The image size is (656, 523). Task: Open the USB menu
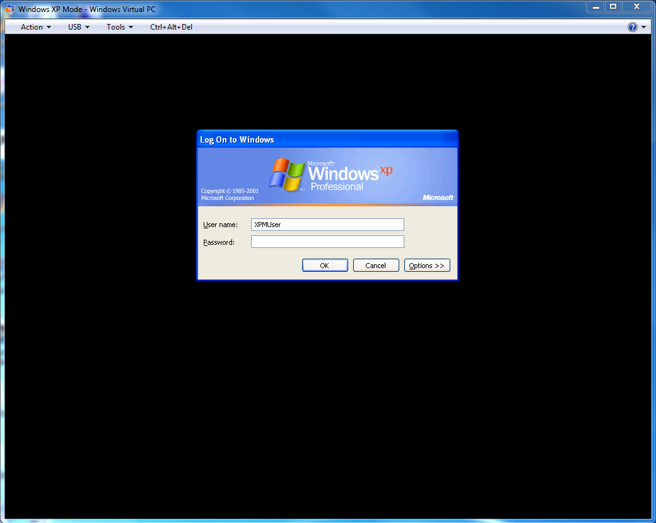[x=74, y=26]
